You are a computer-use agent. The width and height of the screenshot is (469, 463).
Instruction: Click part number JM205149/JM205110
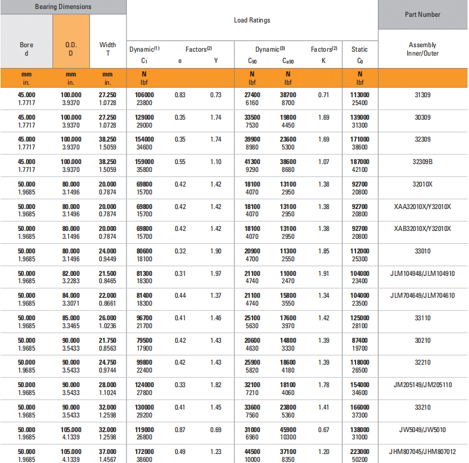pyautogui.click(x=422, y=385)
